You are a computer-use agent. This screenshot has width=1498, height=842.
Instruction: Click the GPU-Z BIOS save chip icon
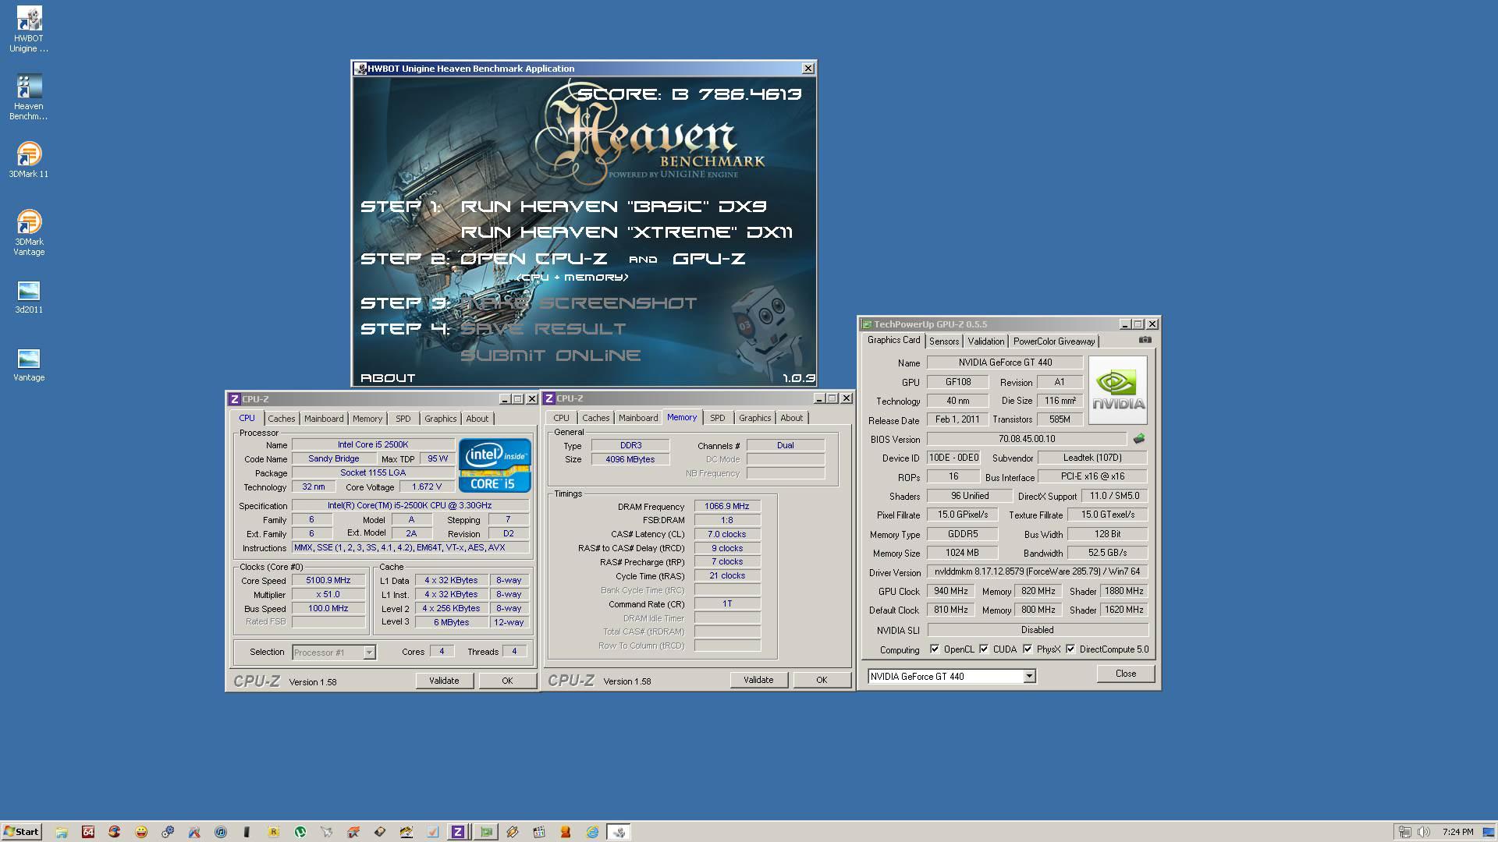coord(1139,439)
